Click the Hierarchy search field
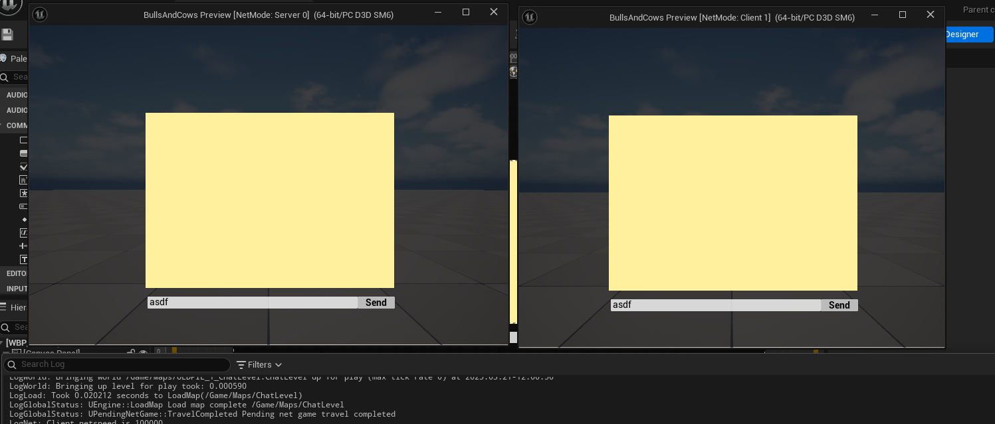The image size is (995, 424). [15, 327]
